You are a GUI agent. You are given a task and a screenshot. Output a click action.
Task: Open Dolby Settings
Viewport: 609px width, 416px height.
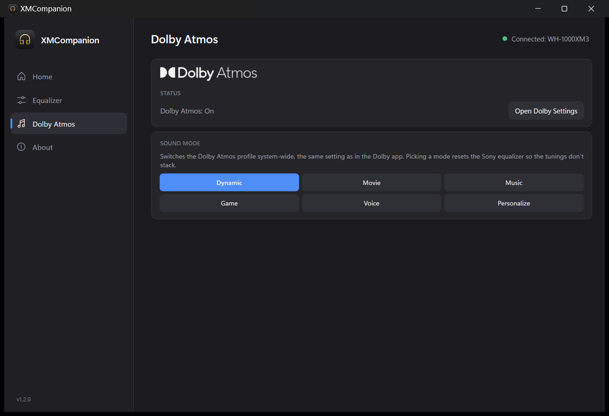click(x=546, y=111)
